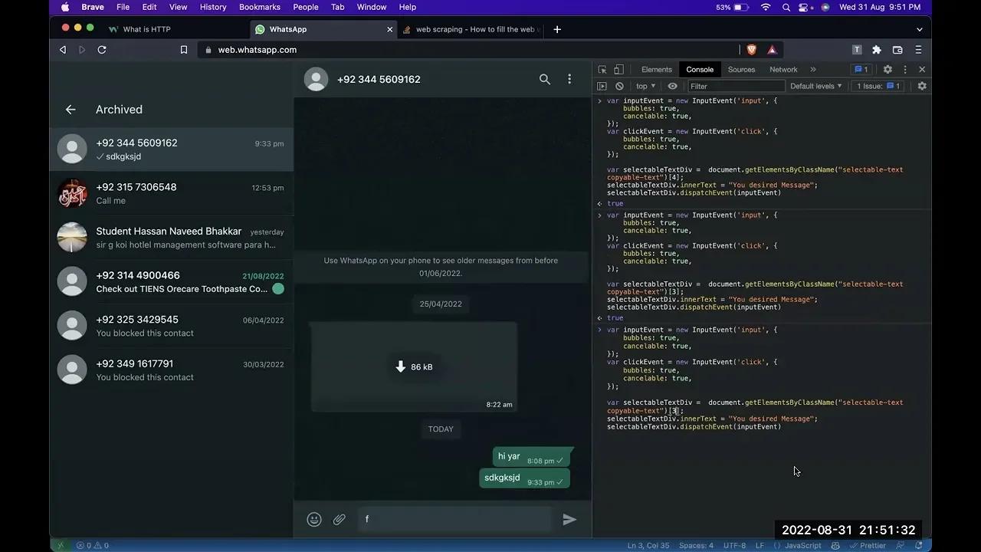Open DevTools settings gear
The image size is (981, 552).
pyautogui.click(x=887, y=69)
